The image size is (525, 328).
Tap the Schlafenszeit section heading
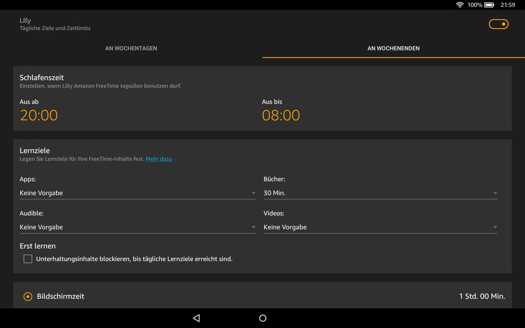coord(41,77)
